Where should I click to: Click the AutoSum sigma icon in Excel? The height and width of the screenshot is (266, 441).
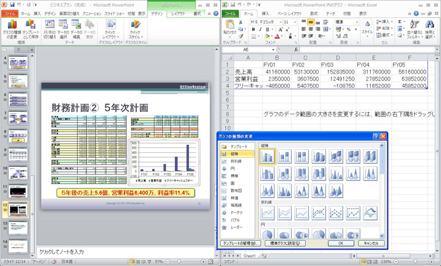(399, 22)
